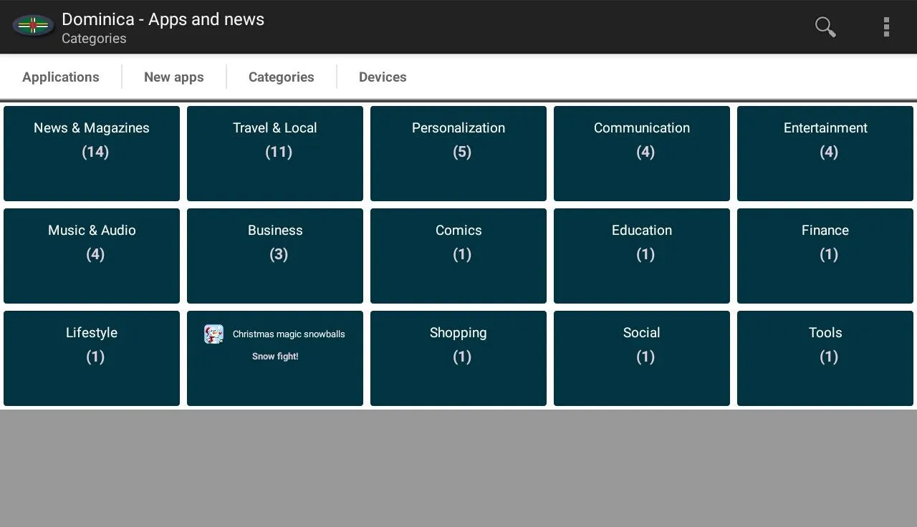
Task: Select the Personalization category tile
Action: pyautogui.click(x=458, y=153)
